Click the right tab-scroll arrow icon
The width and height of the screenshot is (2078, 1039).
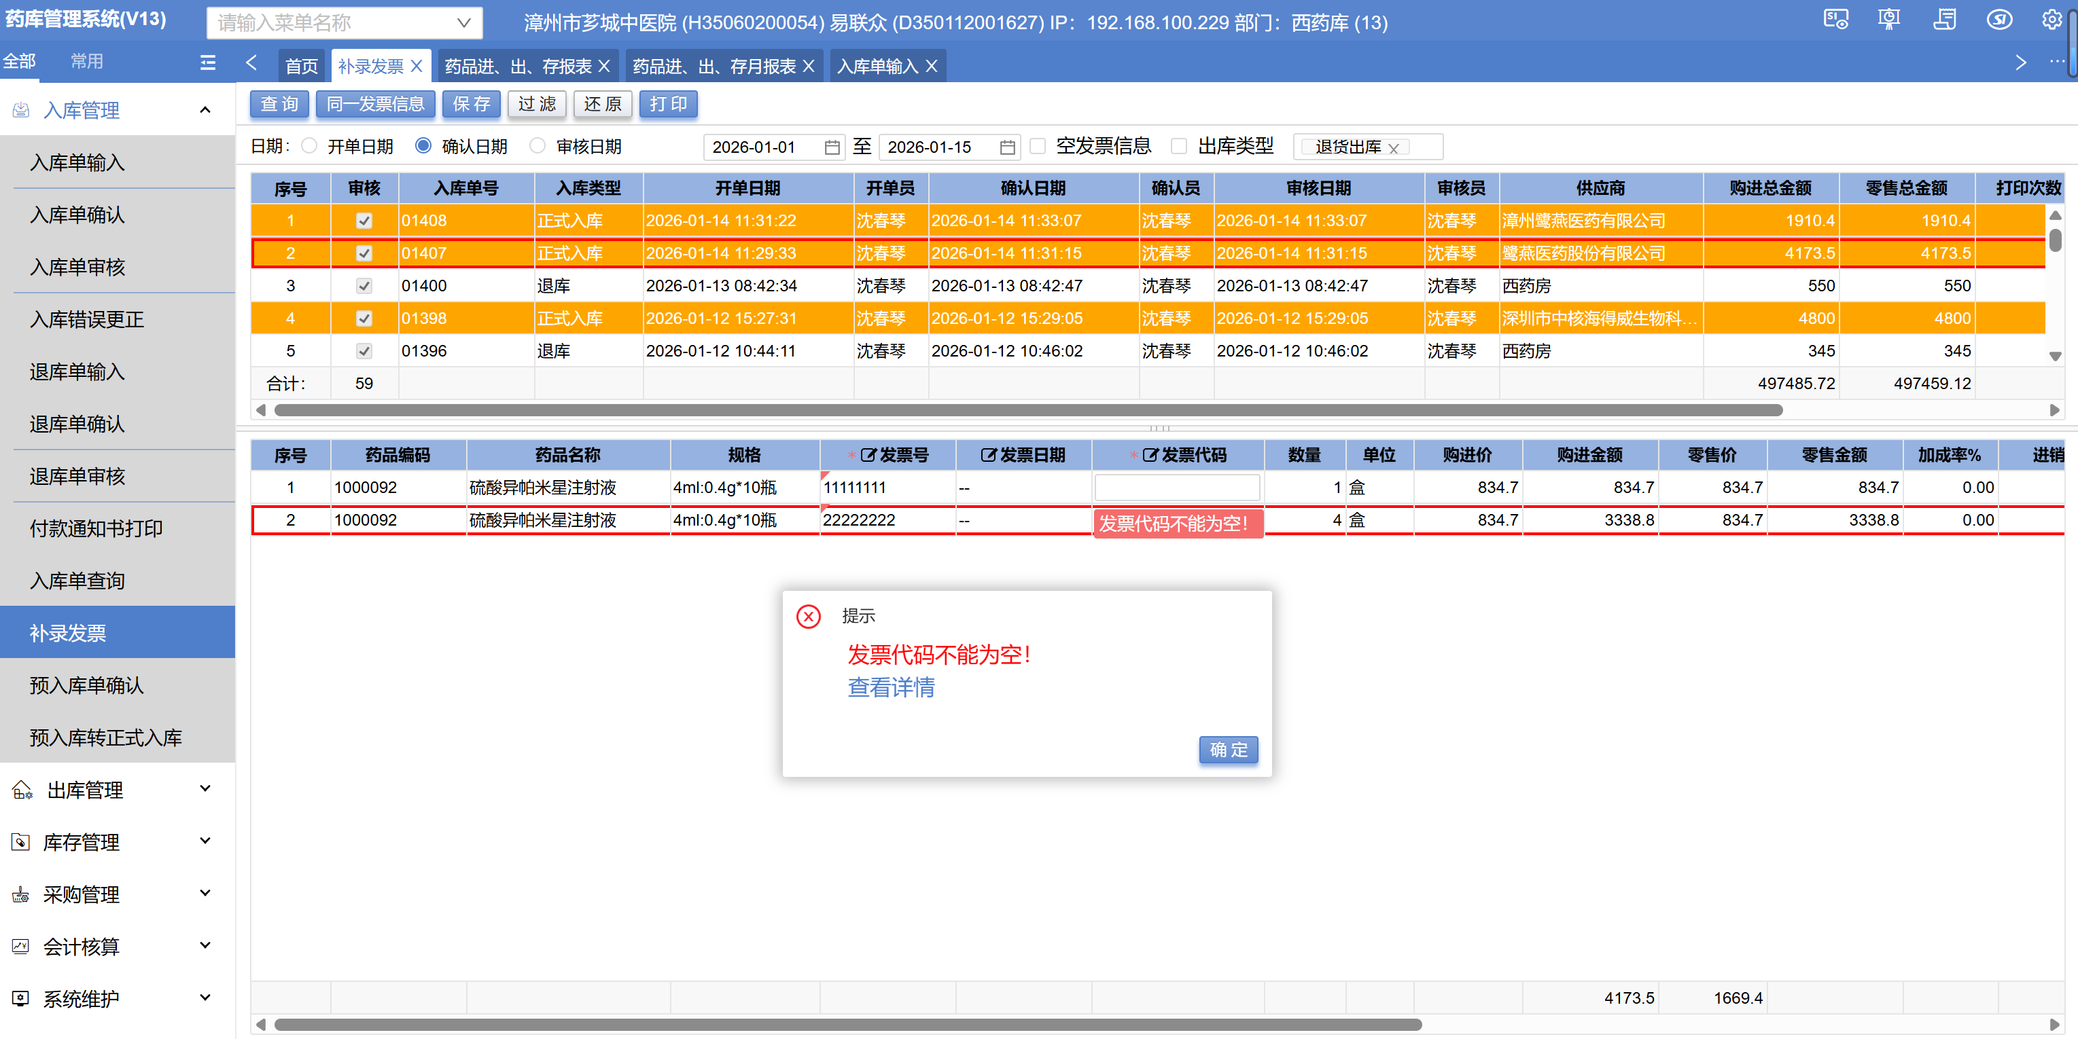pos(2020,63)
